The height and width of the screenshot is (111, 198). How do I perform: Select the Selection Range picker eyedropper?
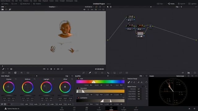(x=129, y=82)
